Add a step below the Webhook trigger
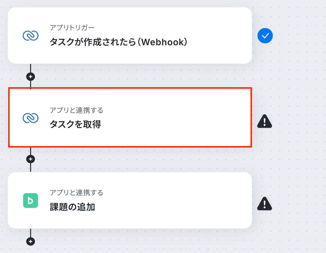Viewport: 326px width, 253px height. [x=31, y=77]
